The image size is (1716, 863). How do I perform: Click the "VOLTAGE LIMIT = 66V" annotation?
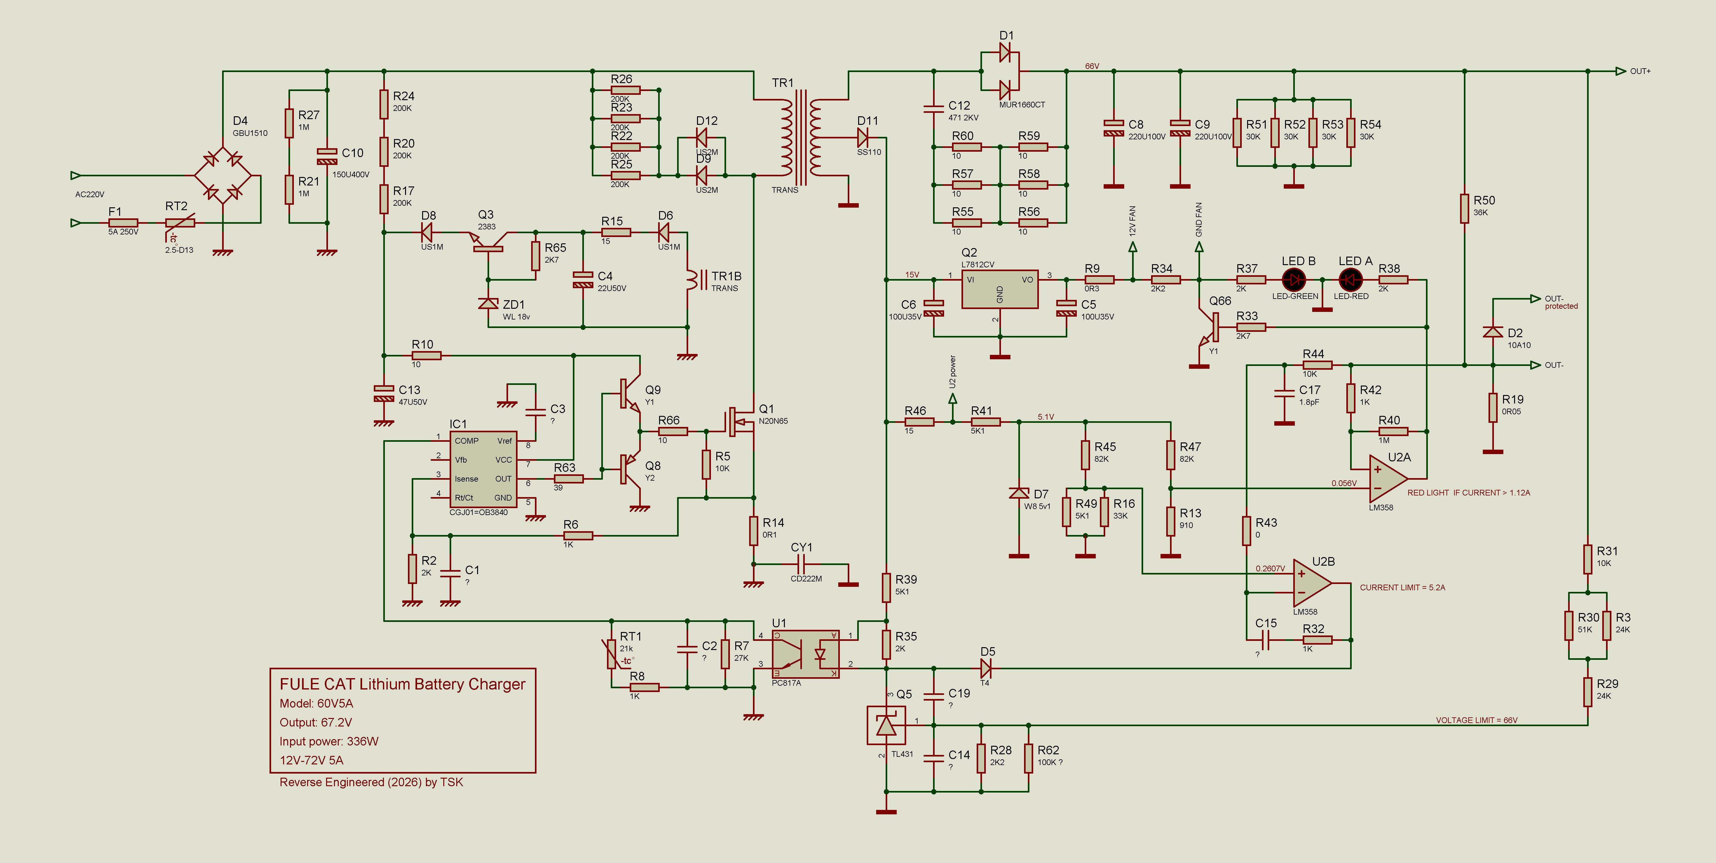coord(1477,720)
